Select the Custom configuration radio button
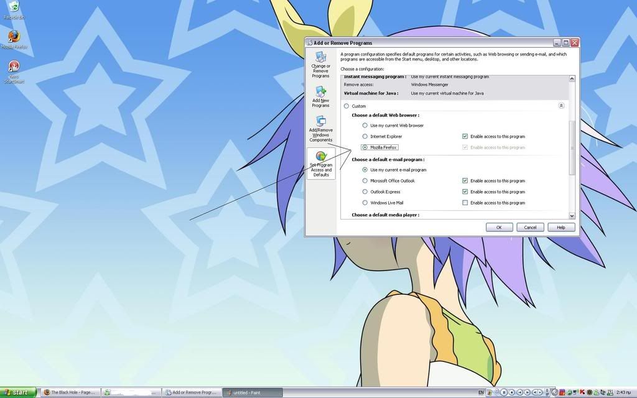 point(346,106)
